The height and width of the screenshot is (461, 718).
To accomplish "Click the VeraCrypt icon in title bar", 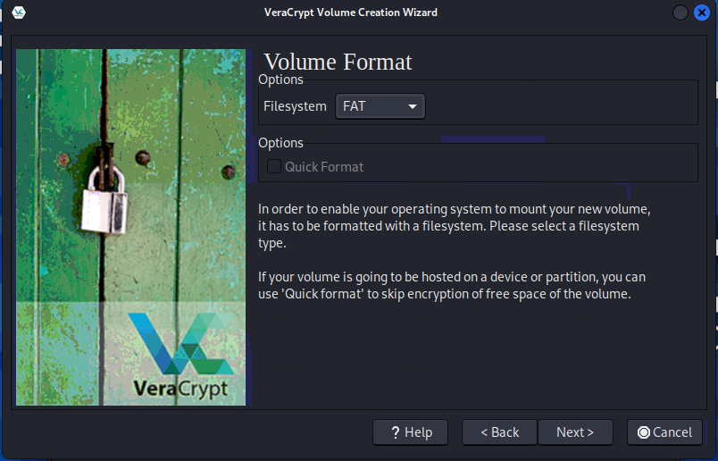I will coord(19,13).
